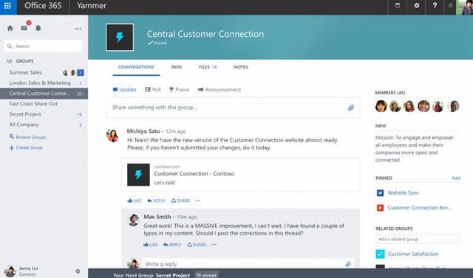
Task: Open the notifications bell icon
Action: click(x=38, y=28)
